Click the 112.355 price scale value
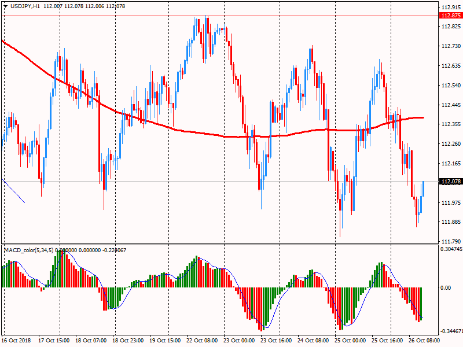Screen dimensions: 463x347 click(x=451, y=124)
